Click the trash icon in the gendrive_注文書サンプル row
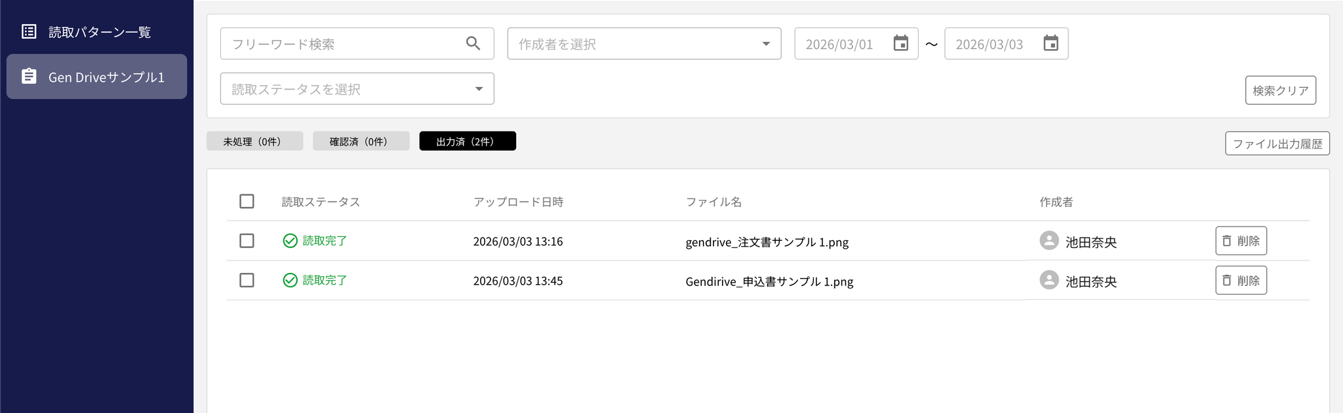This screenshot has height=413, width=1343. point(1226,241)
